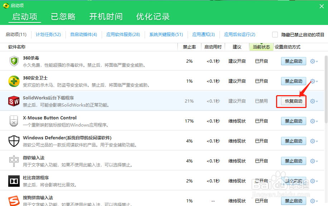The width and height of the screenshot is (328, 206).
Task: Click 恢复启动 for SolidWorks后台下载程序
Action: click(x=293, y=101)
